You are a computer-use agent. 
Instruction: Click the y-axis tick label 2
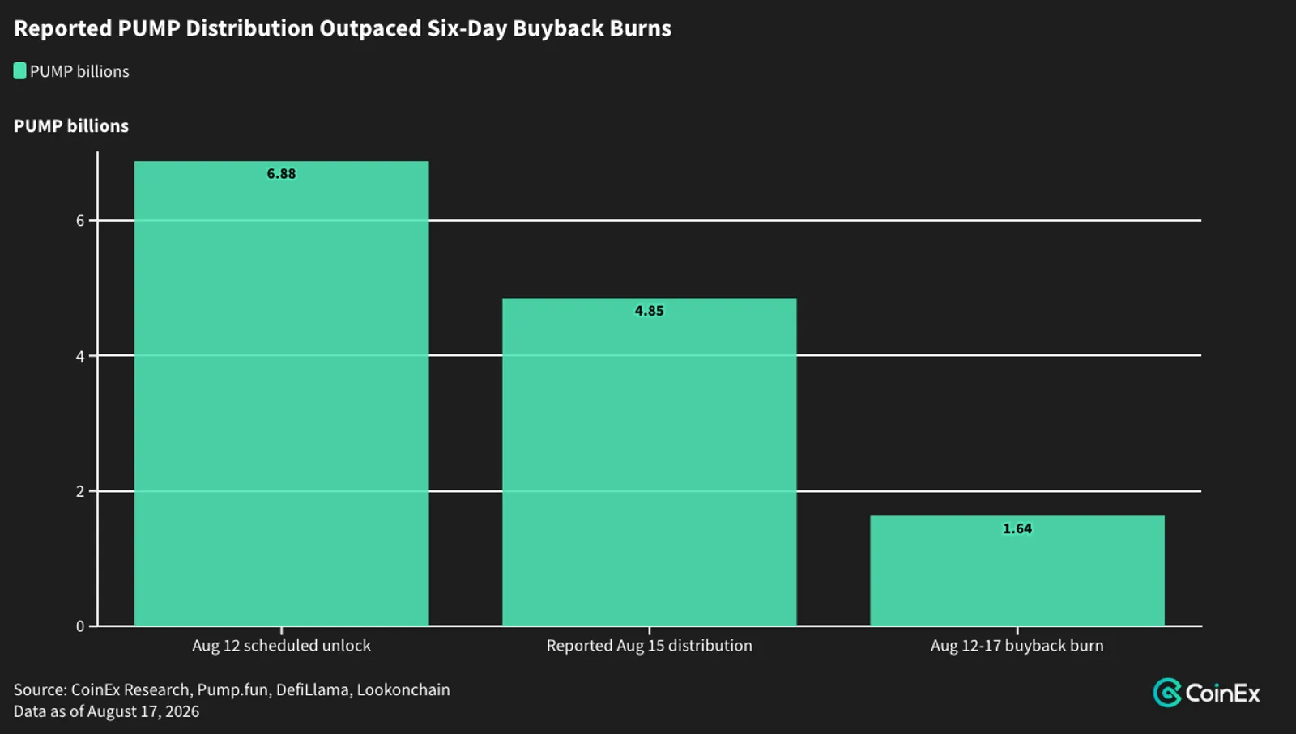pyautogui.click(x=80, y=492)
